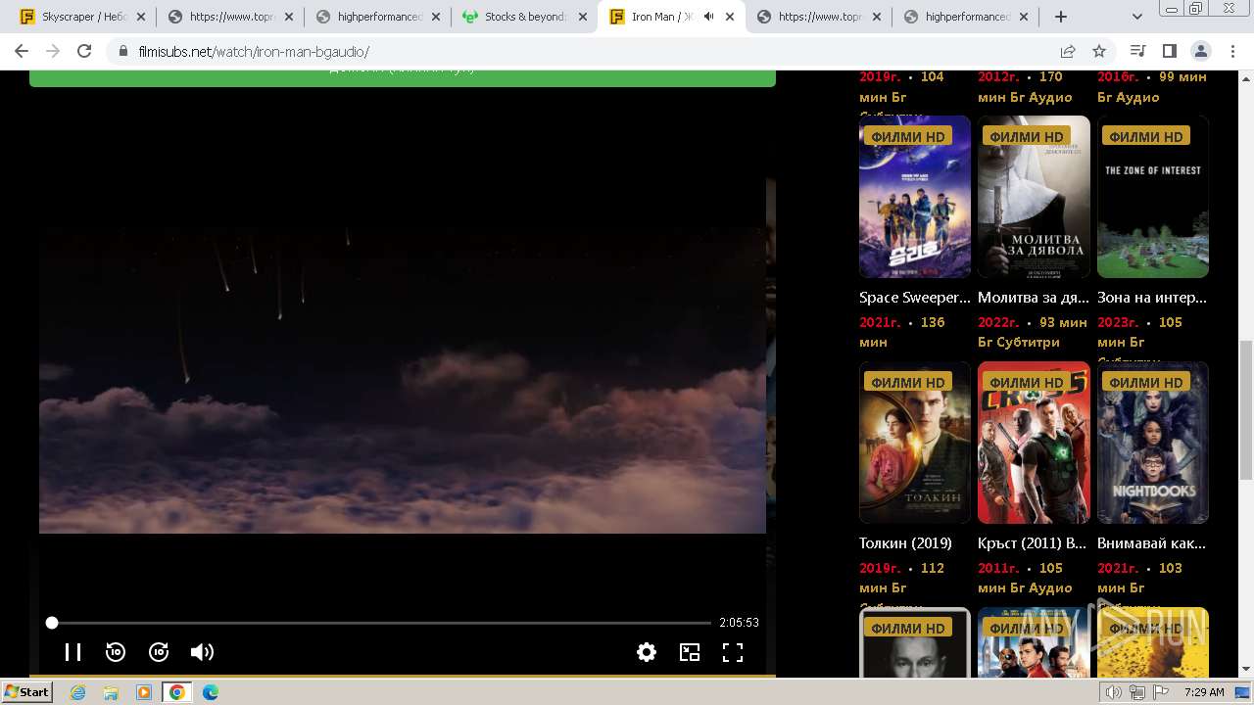Open a new browser tab
Screen dimensions: 1254x705
pos(1061,17)
